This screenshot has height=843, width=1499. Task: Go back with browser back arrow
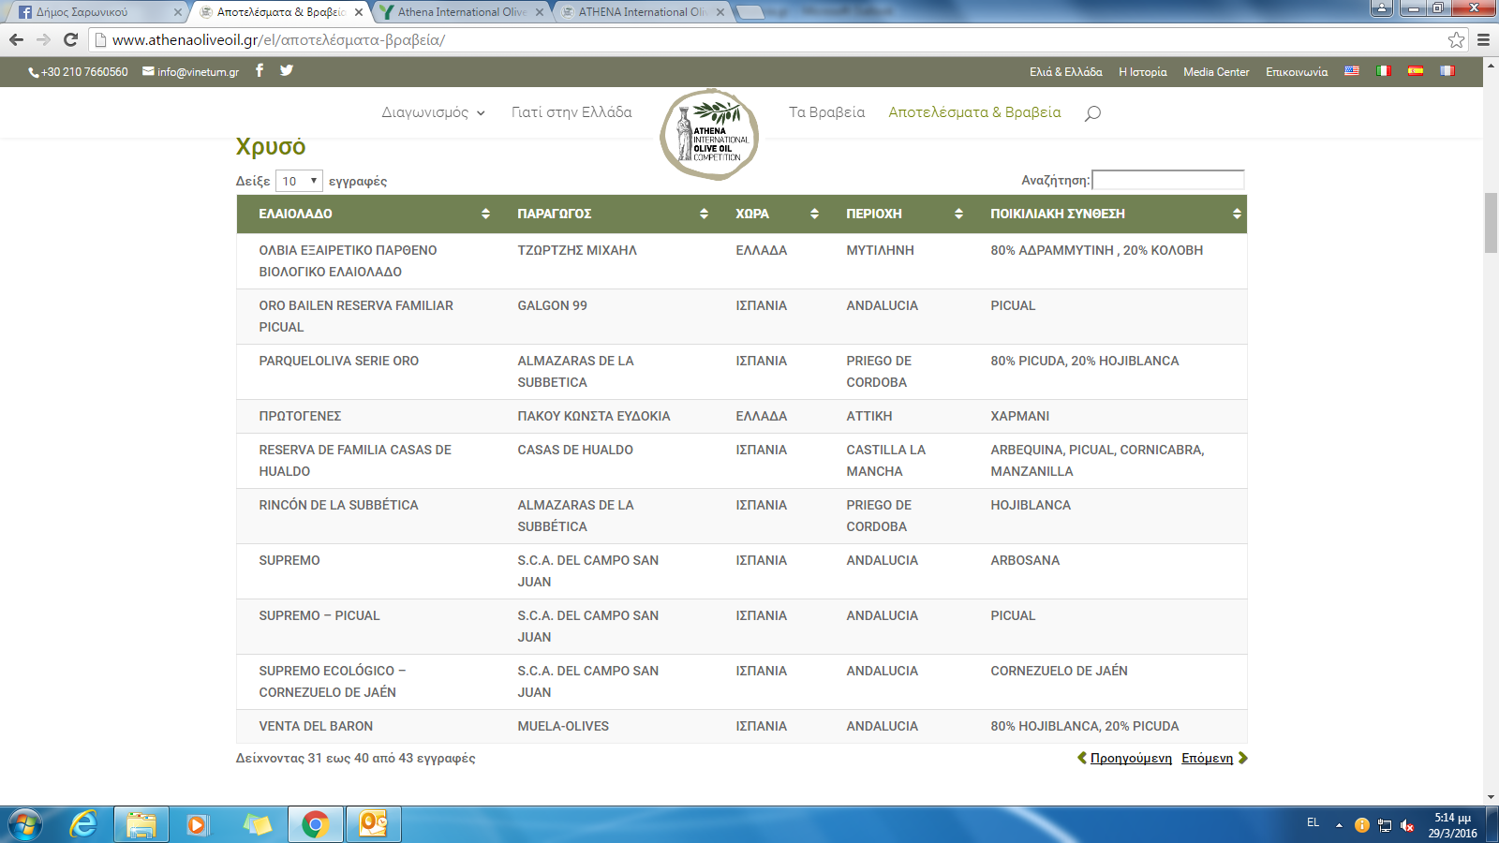click(16, 39)
